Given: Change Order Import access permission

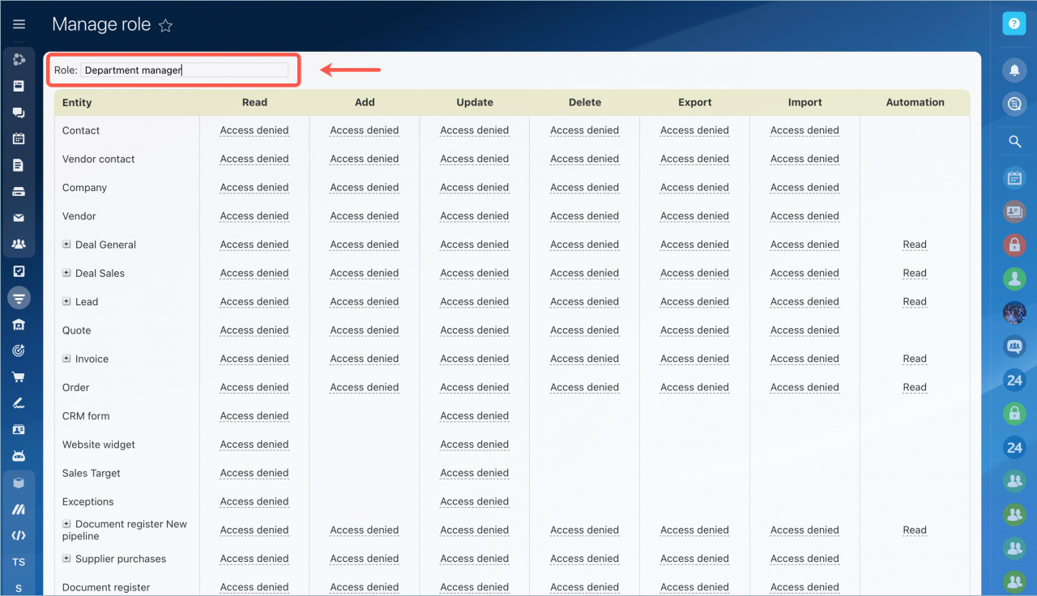Looking at the screenshot, I should [805, 387].
